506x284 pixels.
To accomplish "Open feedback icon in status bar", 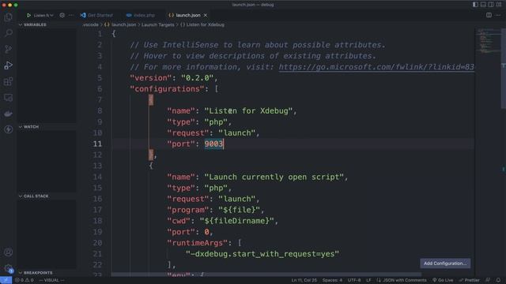I will pyautogui.click(x=488, y=280).
